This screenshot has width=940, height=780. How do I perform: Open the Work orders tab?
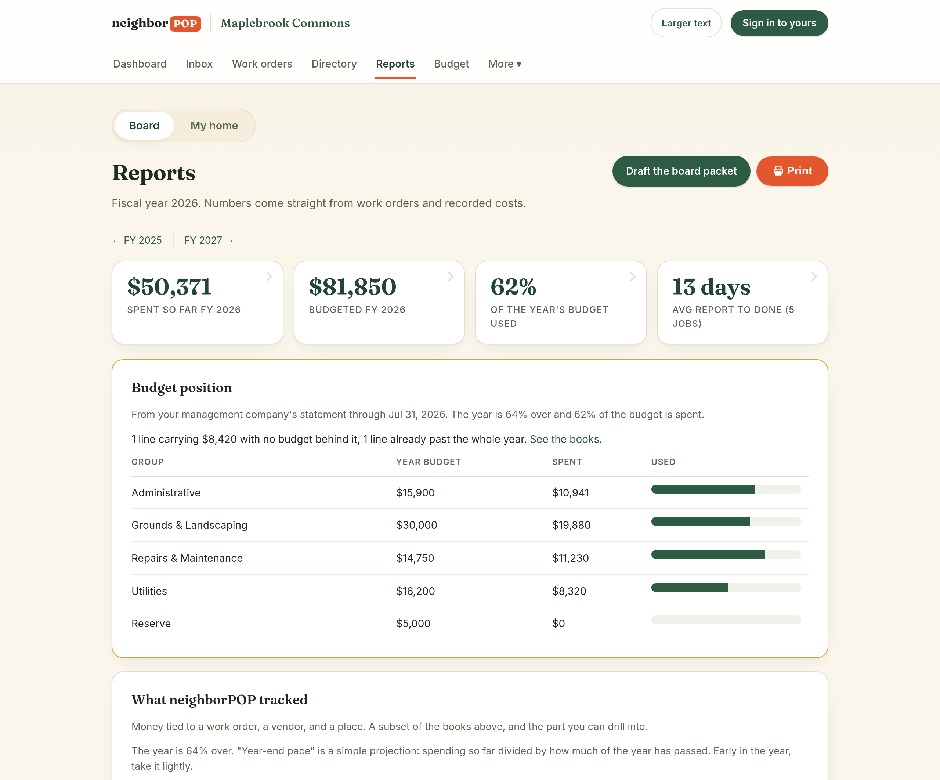(262, 64)
